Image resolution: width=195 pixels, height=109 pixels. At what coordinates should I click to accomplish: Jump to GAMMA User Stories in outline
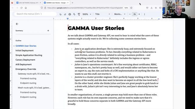tap(26, 46)
